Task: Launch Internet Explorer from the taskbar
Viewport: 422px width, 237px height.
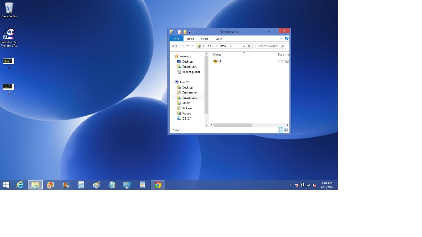Action: tap(20, 185)
